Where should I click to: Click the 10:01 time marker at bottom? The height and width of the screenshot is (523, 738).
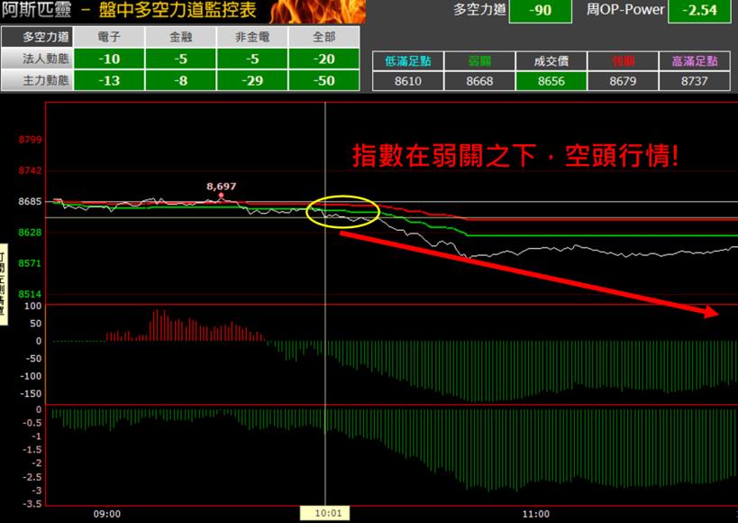tap(326, 512)
